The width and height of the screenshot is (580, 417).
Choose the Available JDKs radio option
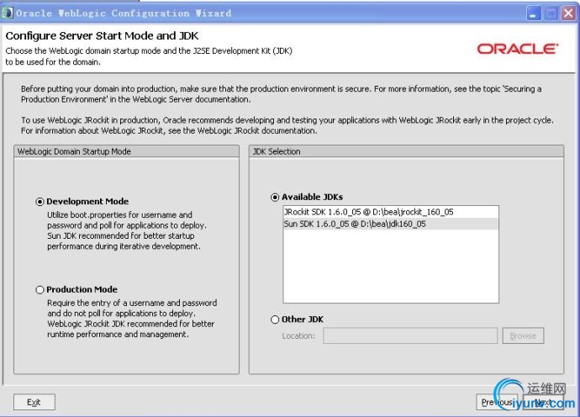point(275,198)
